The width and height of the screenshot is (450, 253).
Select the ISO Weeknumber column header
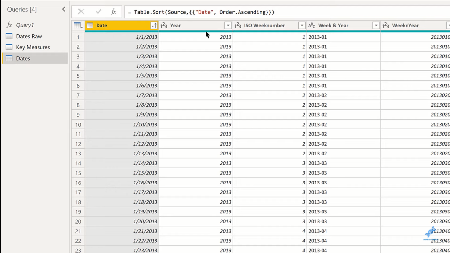pyautogui.click(x=270, y=25)
